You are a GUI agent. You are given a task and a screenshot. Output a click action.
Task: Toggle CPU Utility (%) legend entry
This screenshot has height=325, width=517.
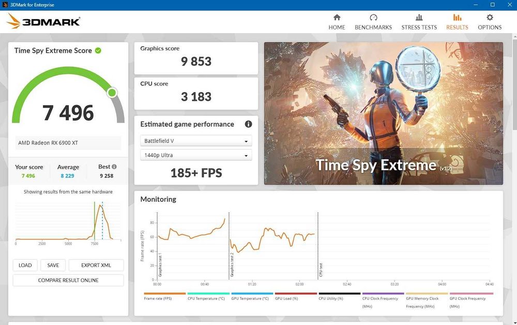tap(340, 297)
